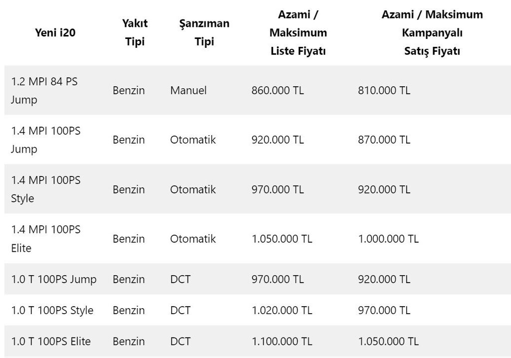Select the 1.0 T 100PS Elite model
The width and height of the screenshot is (511, 358).
tap(51, 342)
